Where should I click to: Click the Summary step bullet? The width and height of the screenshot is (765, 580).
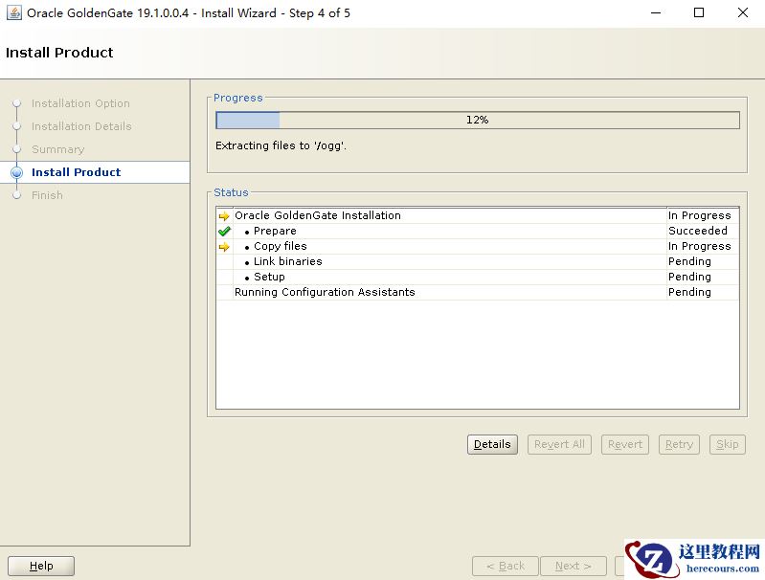(x=17, y=149)
